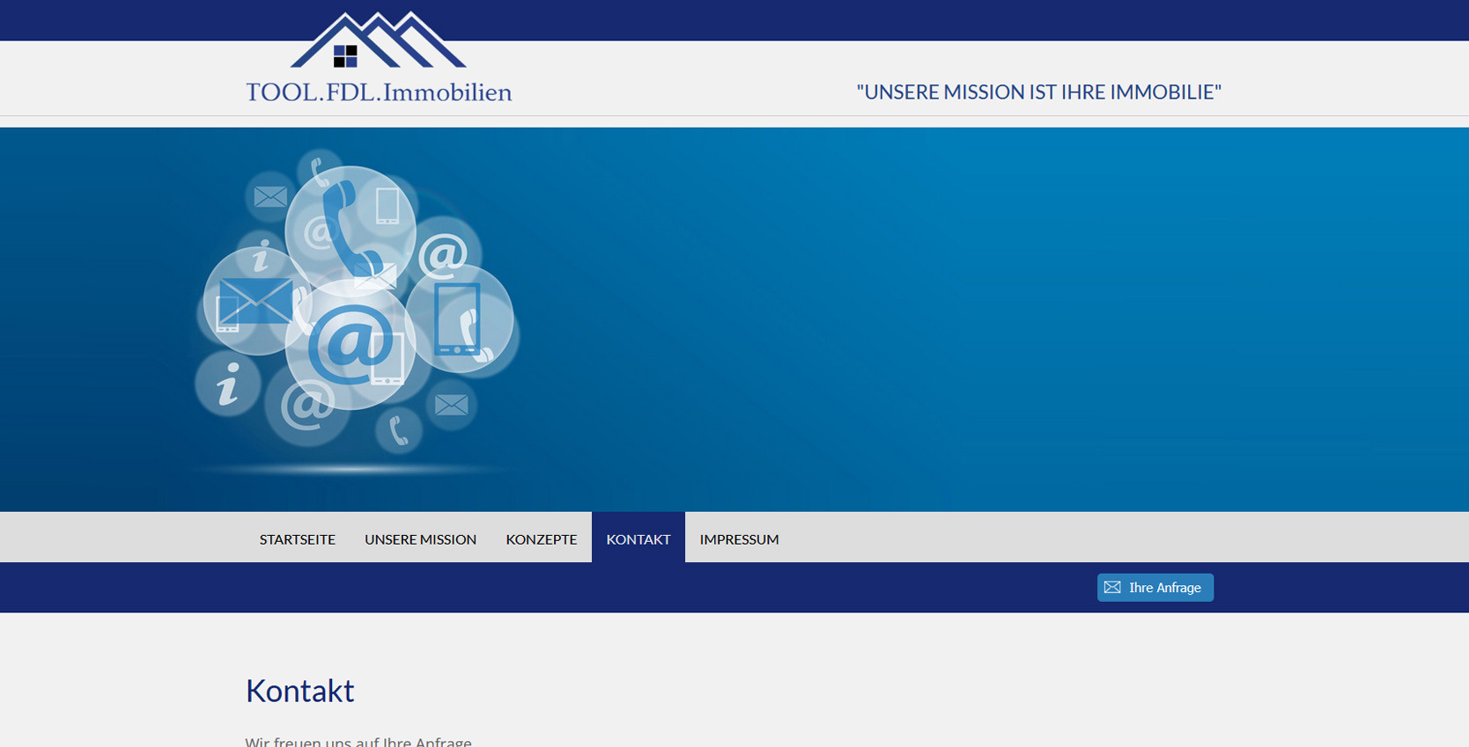Viewport: 1469px width, 747px height.
Task: Click the house roof logo icon
Action: [378, 41]
